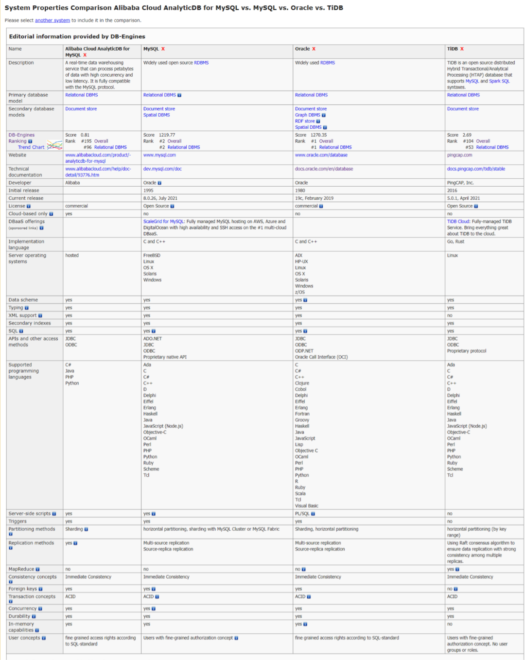
Task: Visit pingcap.com website link
Action: click(459, 155)
